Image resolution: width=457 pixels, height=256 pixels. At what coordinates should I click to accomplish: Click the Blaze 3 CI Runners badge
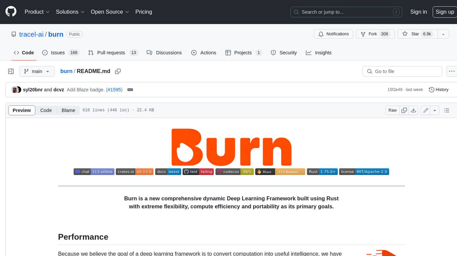tap(280, 172)
